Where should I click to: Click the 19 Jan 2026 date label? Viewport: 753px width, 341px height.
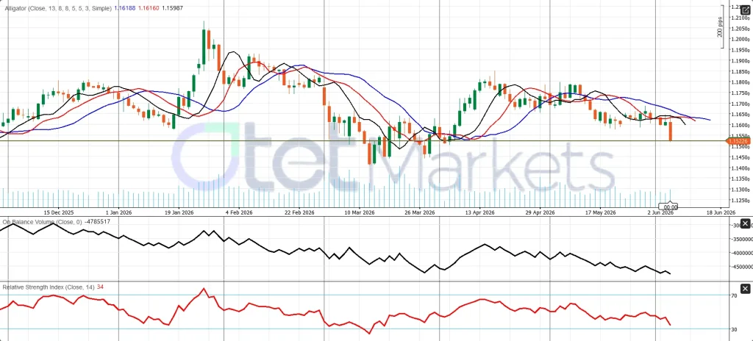pyautogui.click(x=178, y=212)
